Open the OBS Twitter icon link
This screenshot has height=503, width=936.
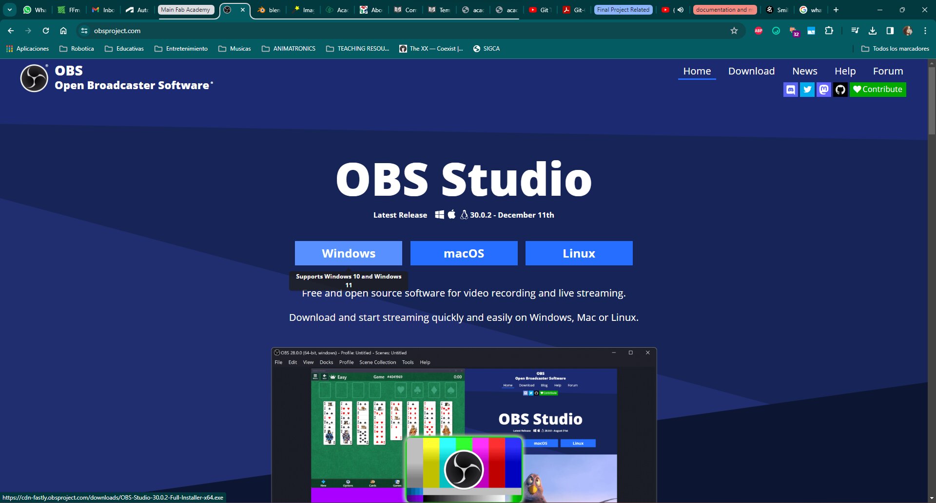point(807,90)
